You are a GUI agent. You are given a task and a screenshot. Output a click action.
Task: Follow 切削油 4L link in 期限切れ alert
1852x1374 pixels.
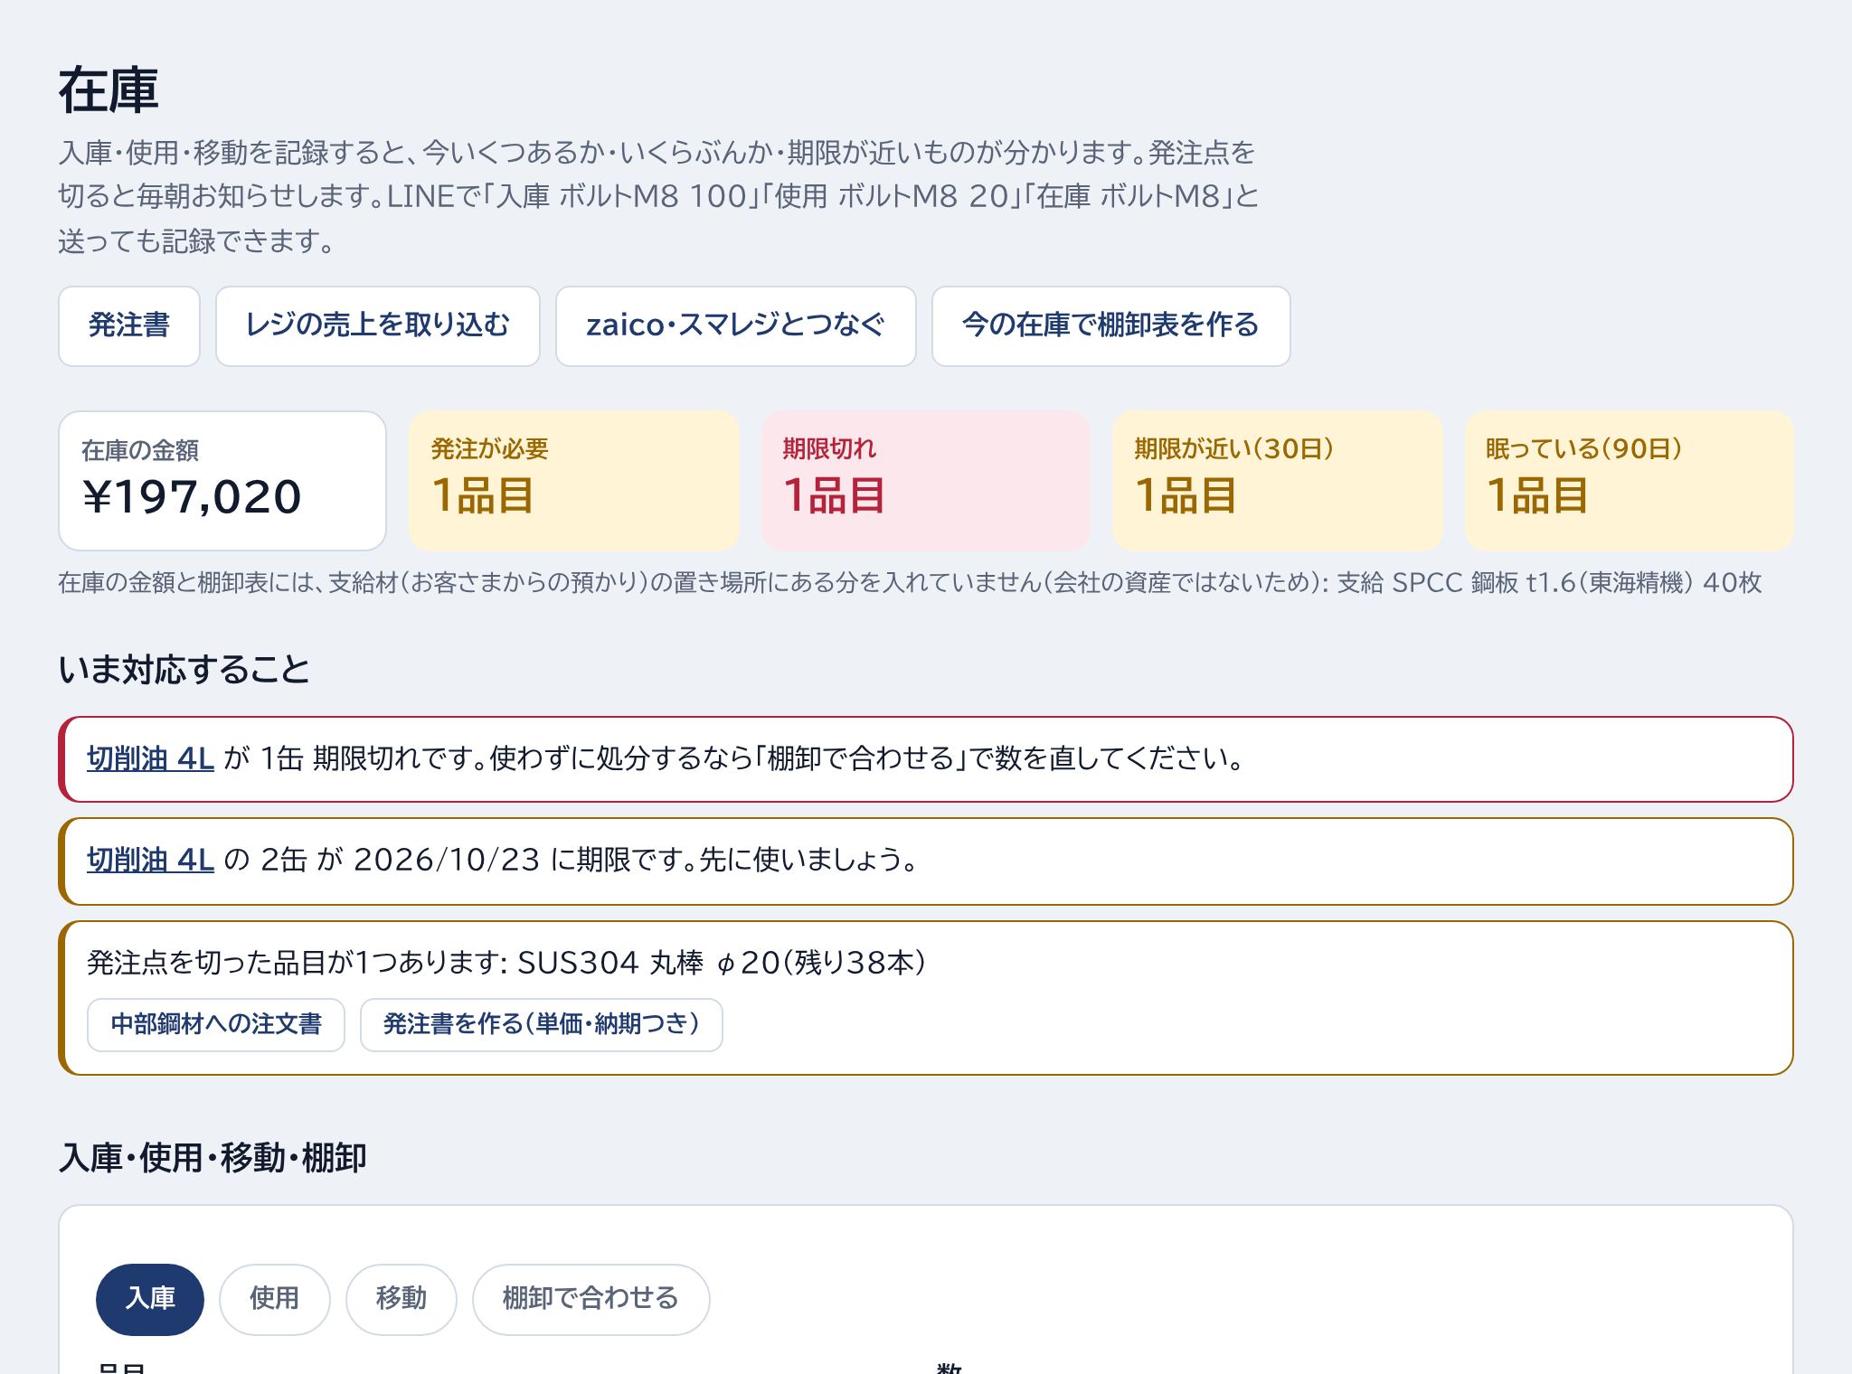point(150,758)
